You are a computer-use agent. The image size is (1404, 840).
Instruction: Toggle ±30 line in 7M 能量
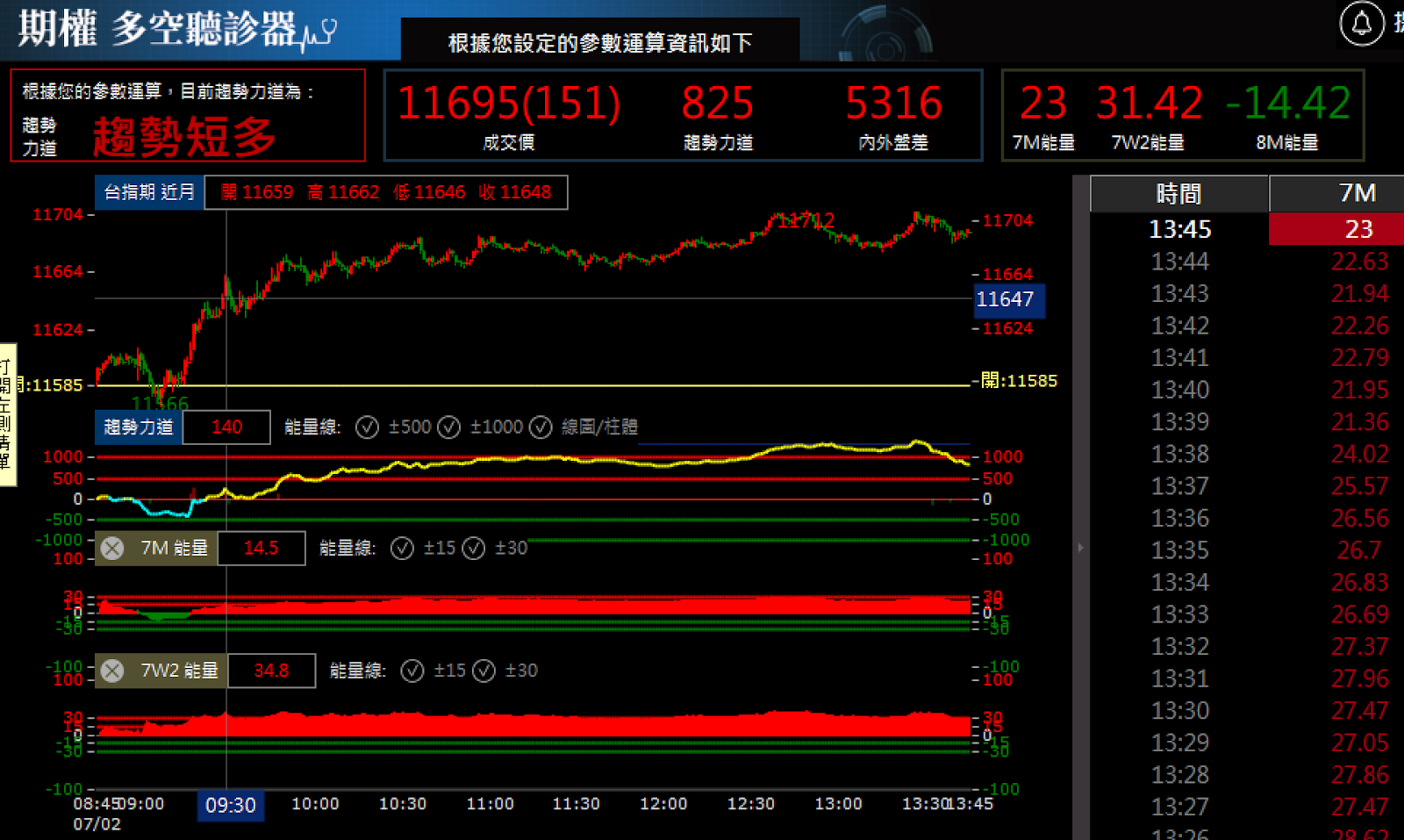pyautogui.click(x=473, y=549)
